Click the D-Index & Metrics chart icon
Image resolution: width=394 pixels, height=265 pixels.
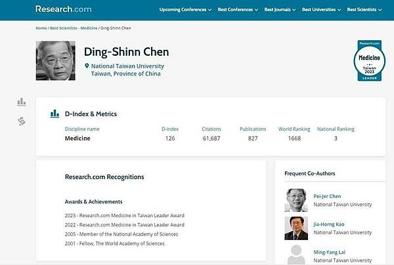[x=55, y=113]
